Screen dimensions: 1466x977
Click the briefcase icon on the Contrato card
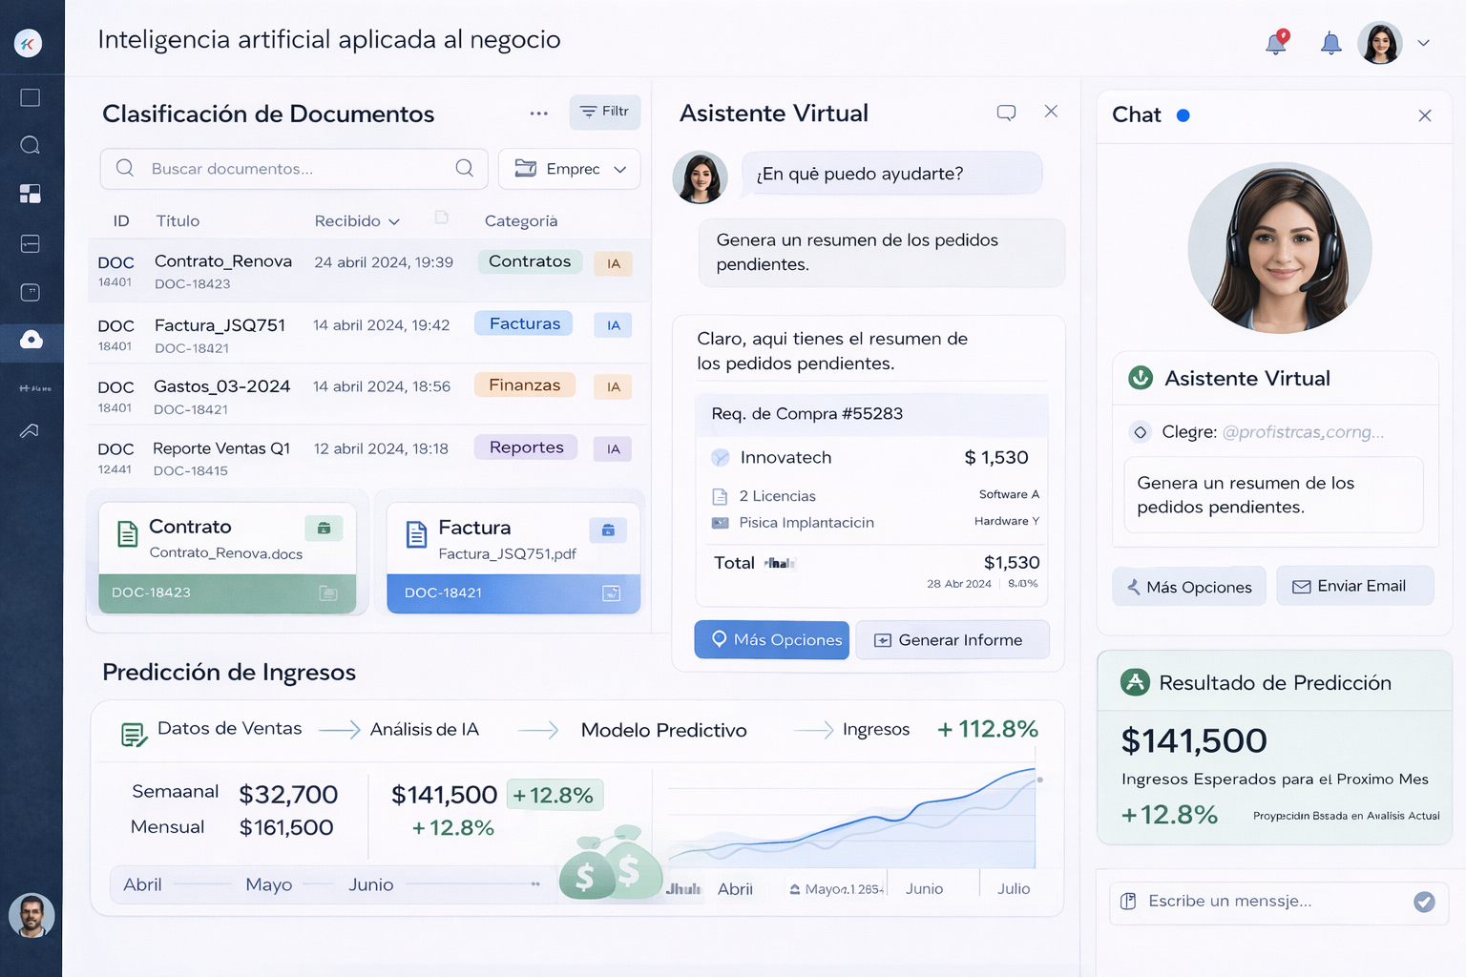click(324, 528)
